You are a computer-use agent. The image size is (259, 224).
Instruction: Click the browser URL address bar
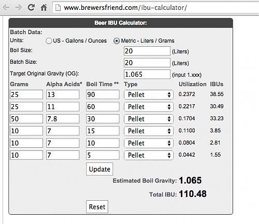pos(155,8)
